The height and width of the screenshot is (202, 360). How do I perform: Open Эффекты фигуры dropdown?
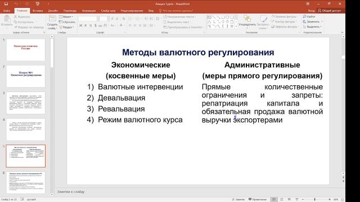(285, 26)
